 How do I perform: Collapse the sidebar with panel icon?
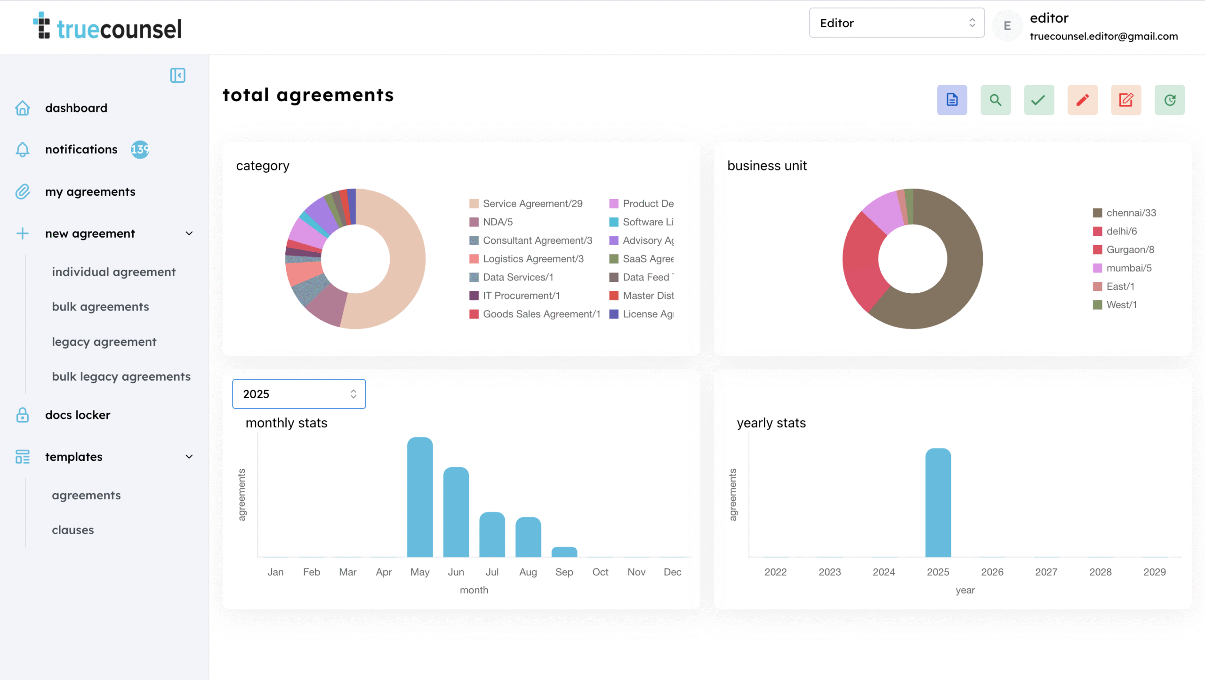pyautogui.click(x=177, y=75)
